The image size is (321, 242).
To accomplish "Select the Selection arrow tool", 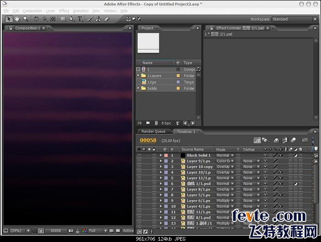I will [x=9, y=19].
